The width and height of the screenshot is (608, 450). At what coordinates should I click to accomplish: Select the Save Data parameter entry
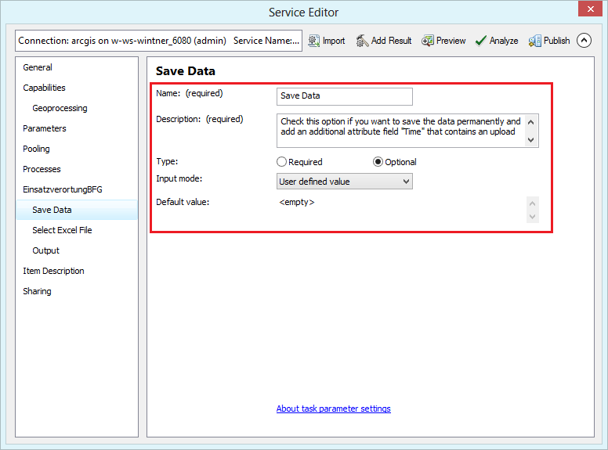pos(77,210)
